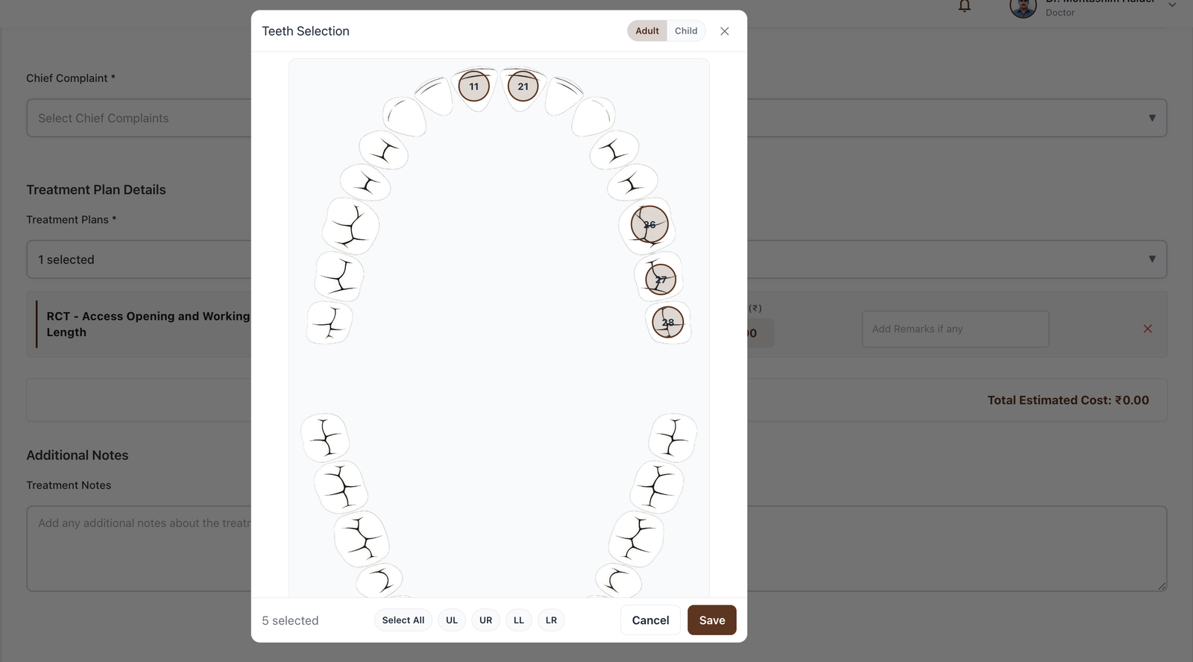Deselect tooth 26 molar
The image size is (1193, 662).
649,224
